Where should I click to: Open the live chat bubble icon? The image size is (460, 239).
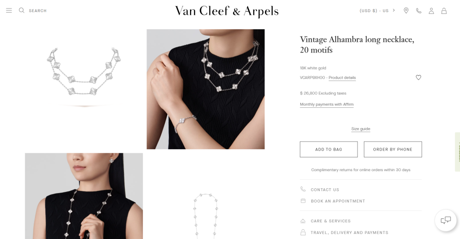[x=445, y=220]
